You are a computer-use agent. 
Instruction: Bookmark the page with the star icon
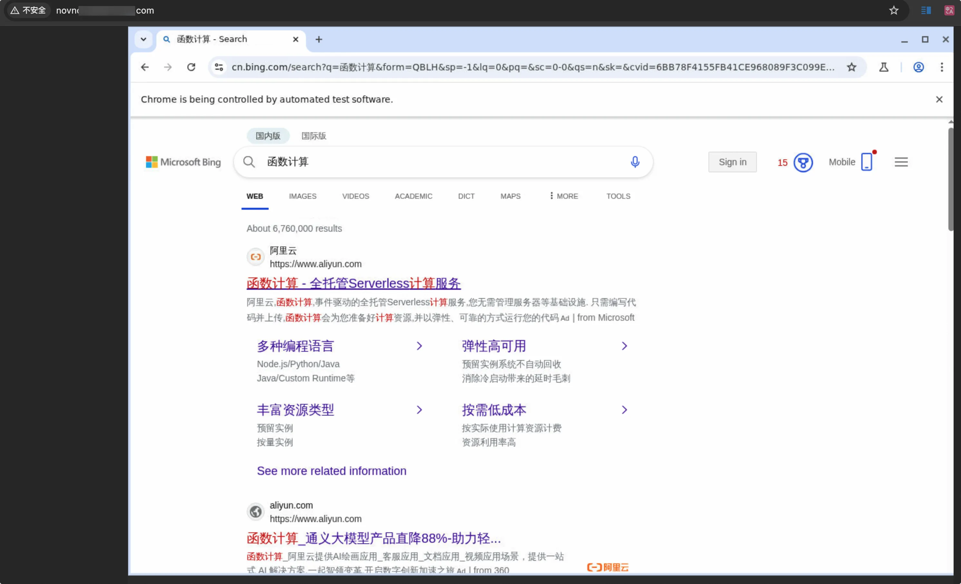pos(852,67)
